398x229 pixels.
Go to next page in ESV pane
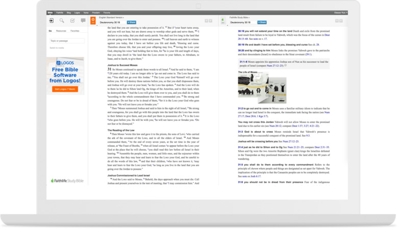point(210,21)
